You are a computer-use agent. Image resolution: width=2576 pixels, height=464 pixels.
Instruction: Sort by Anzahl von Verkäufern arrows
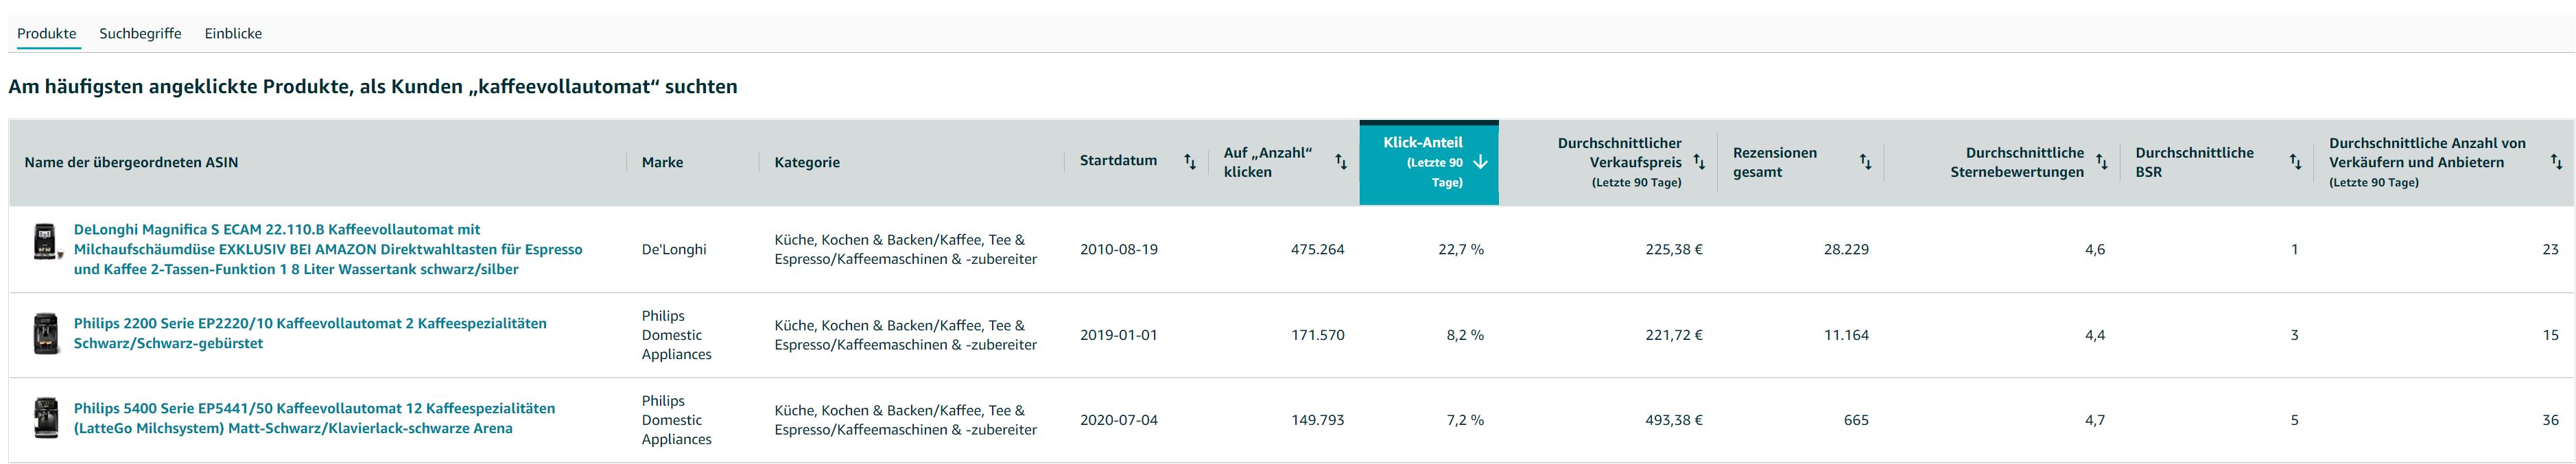pos(2556,162)
